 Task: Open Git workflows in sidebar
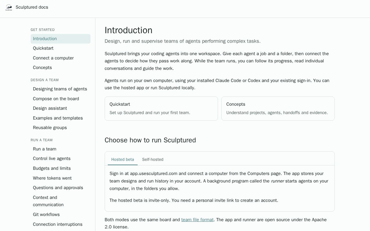click(x=60, y=215)
